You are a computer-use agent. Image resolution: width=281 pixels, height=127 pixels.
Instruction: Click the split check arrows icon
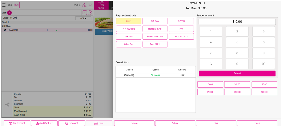[x=7, y=105]
